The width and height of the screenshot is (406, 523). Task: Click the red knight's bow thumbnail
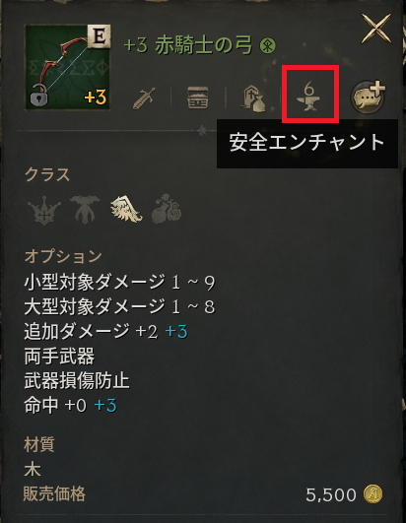click(x=68, y=67)
